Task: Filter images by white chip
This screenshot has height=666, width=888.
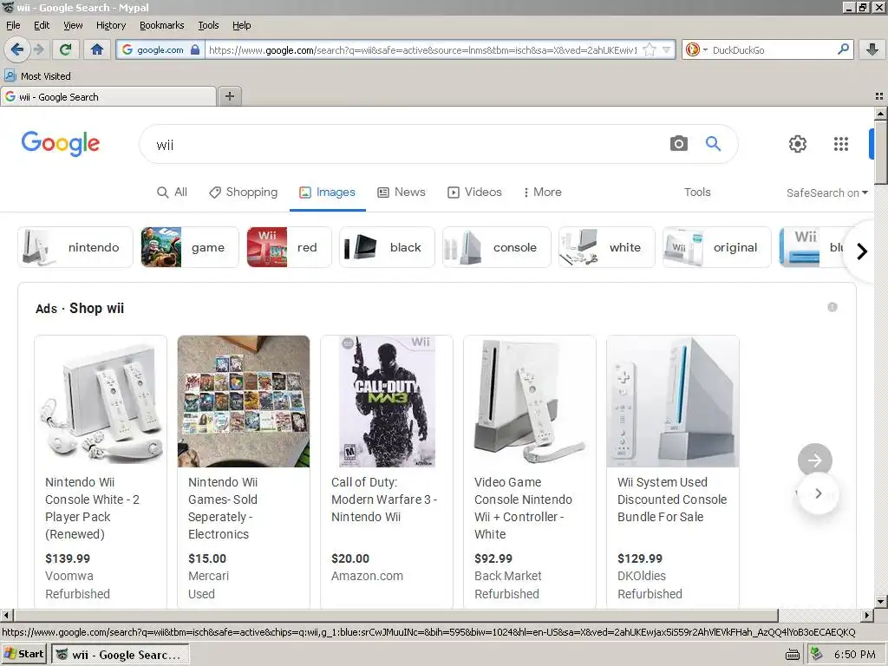Action: 606,247
